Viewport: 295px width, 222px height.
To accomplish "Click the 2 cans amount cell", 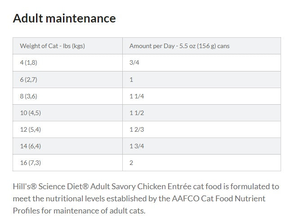I will click(x=131, y=163).
